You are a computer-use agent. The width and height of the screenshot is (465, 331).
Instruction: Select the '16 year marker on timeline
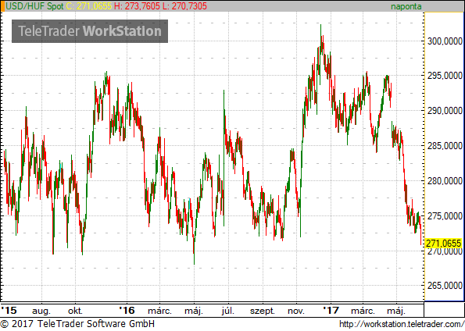coord(127,311)
